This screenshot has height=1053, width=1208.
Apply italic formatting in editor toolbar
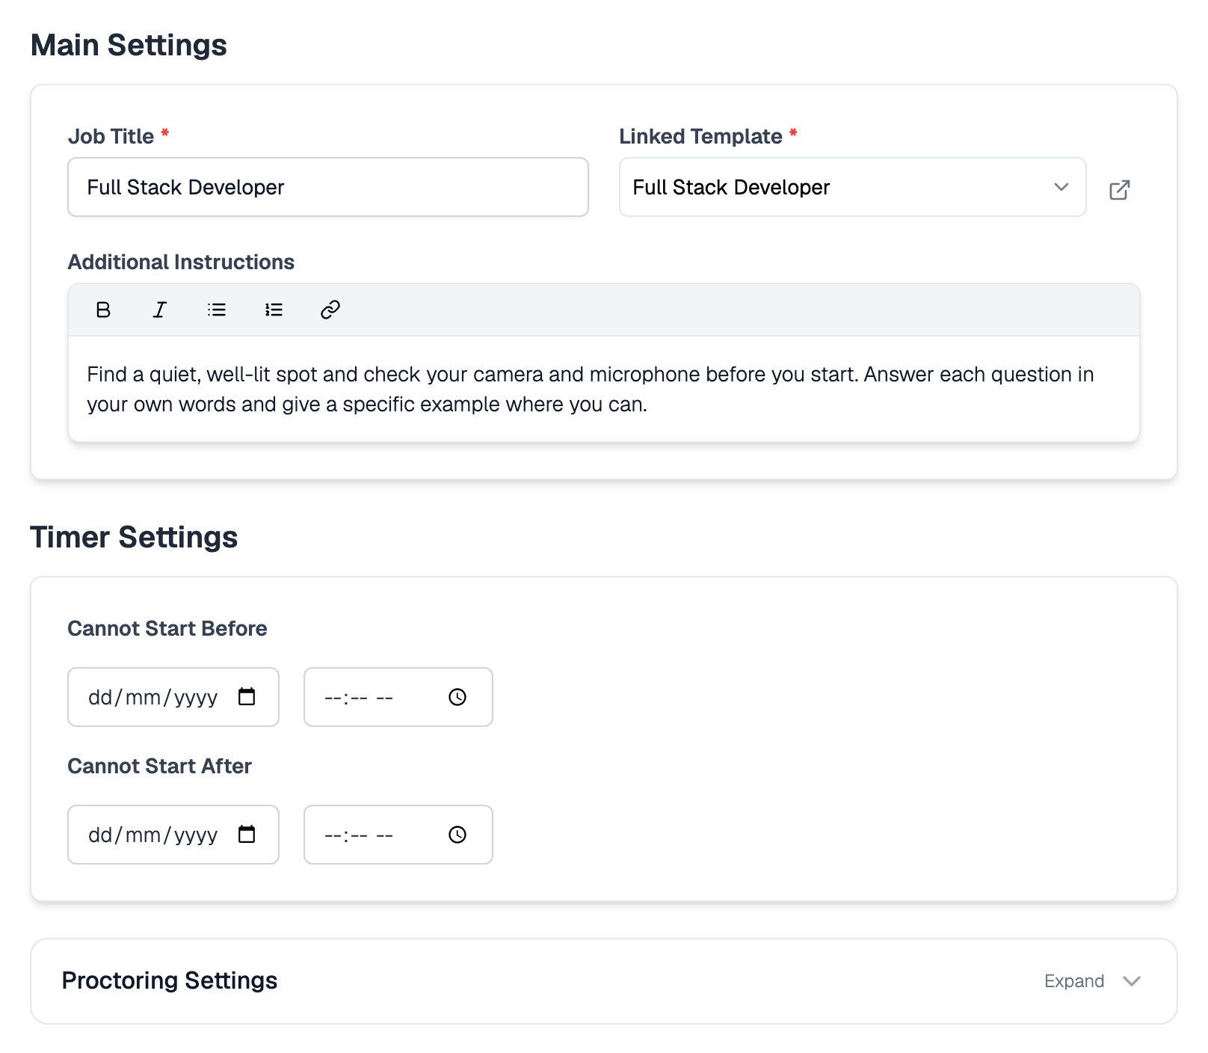(160, 310)
